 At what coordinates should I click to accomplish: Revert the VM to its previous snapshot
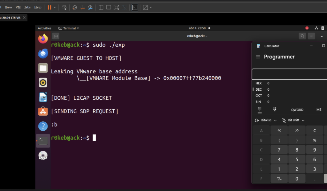pos(82,8)
